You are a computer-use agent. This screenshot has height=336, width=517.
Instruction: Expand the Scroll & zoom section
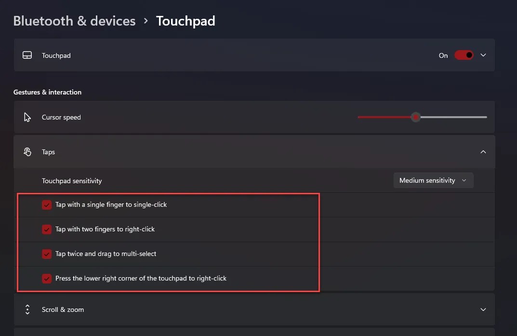pyautogui.click(x=483, y=309)
